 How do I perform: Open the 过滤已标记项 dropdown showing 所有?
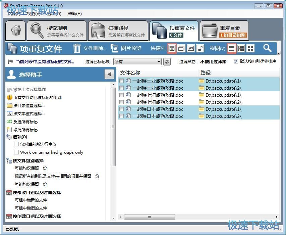coord(137,62)
